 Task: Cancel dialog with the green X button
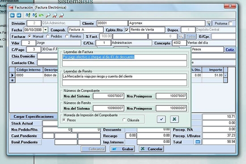click(174, 119)
